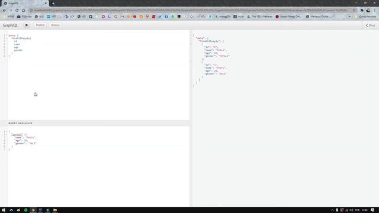Image resolution: width=379 pixels, height=213 pixels.
Task: Reload the current page
Action: tap(17, 11)
